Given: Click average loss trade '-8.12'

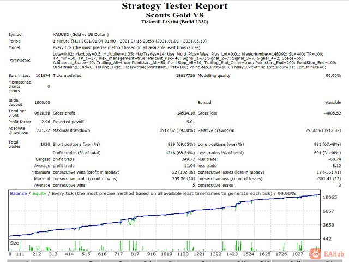Looking at the screenshot, I should (336, 166).
